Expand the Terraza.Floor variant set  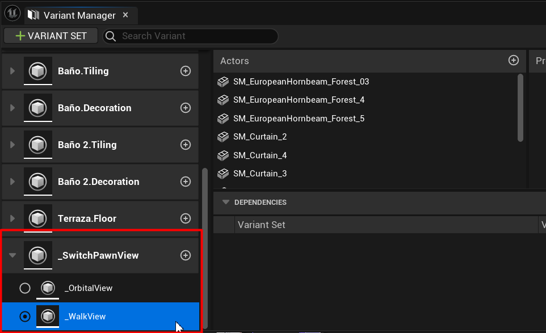[12, 218]
